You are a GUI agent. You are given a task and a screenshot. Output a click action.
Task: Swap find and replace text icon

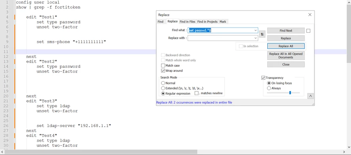[262, 34]
